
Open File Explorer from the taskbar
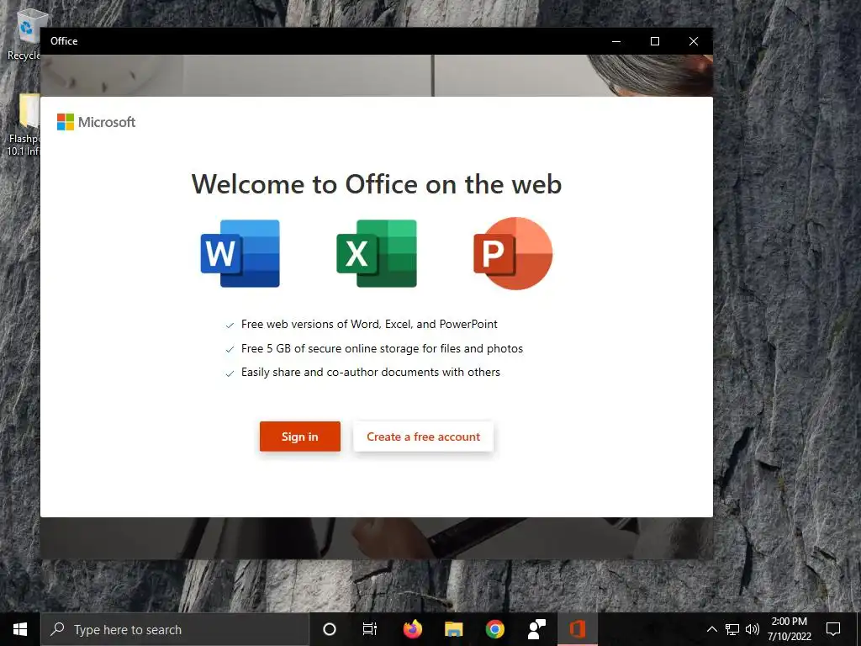(453, 629)
